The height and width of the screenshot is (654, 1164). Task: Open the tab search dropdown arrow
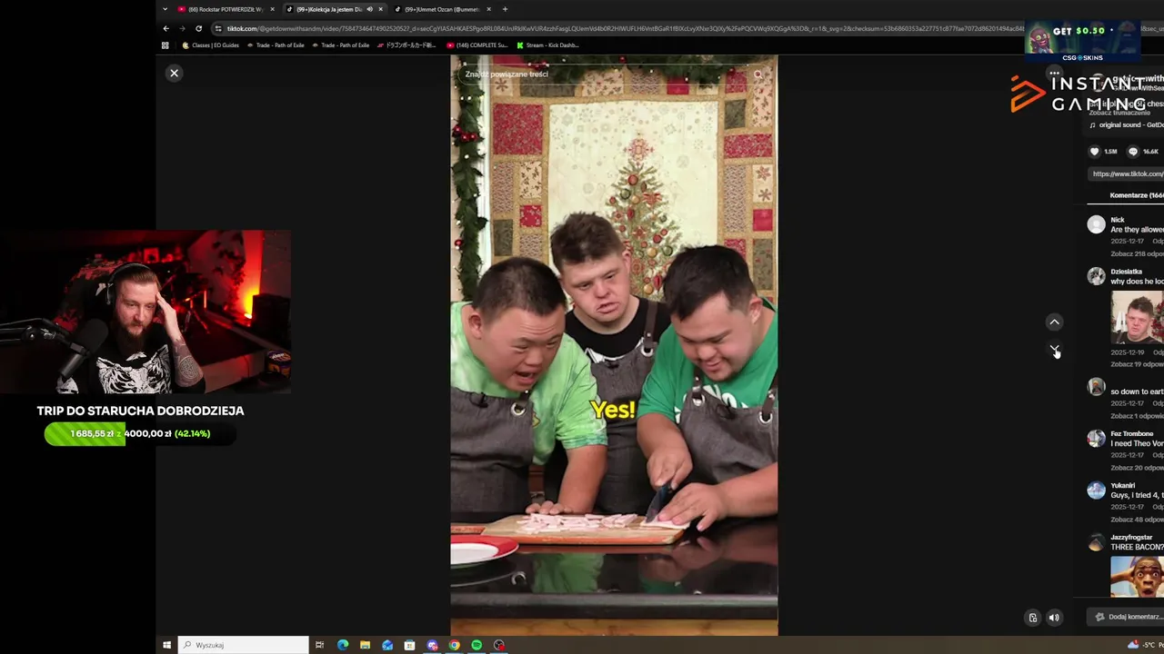coord(165,9)
